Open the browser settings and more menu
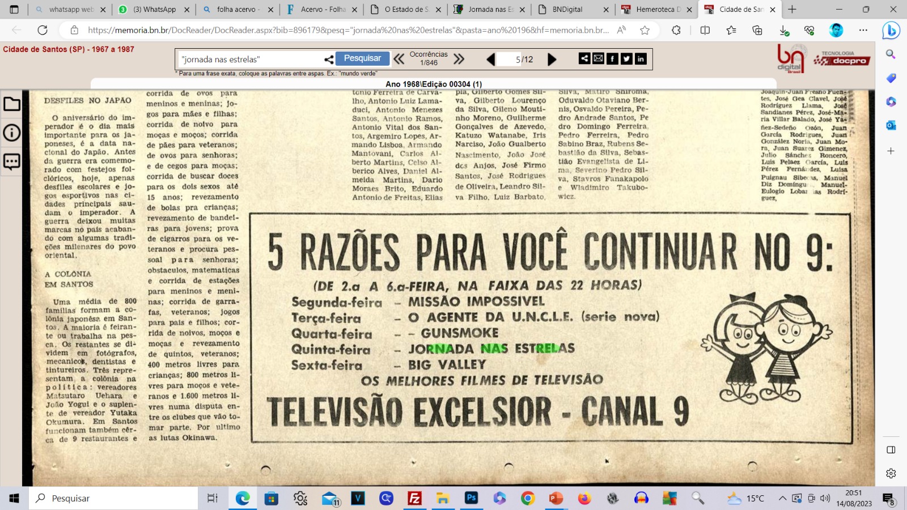Image resolution: width=907 pixels, height=510 pixels. (863, 30)
